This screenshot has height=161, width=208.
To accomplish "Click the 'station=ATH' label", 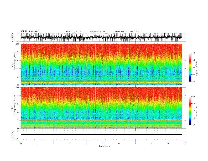I will pyautogui.click(x=97, y=32).
